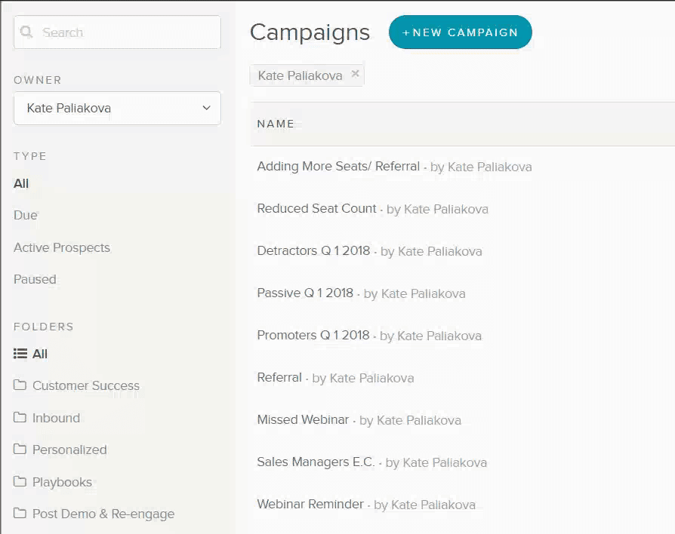This screenshot has height=534, width=675.
Task: Open the Inbound folder
Action: [x=57, y=418]
